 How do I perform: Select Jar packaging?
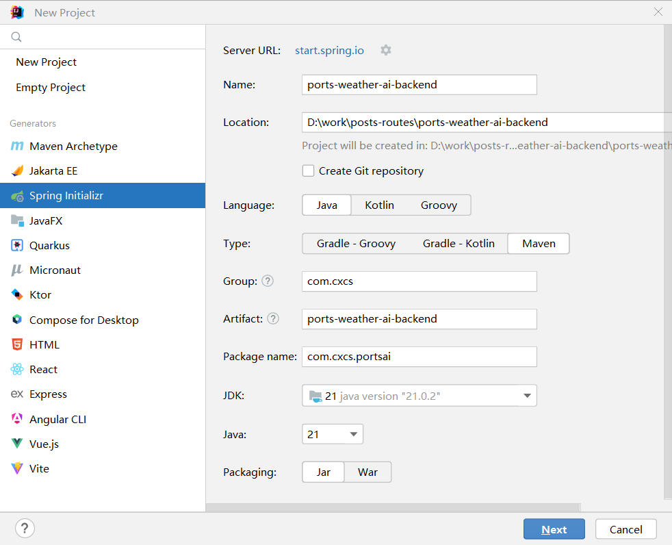coord(323,472)
